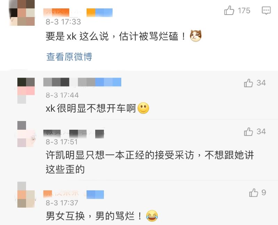This screenshot has height=225, width=278.
Task: Open reply icon beside 175 likes
Action: point(266,10)
